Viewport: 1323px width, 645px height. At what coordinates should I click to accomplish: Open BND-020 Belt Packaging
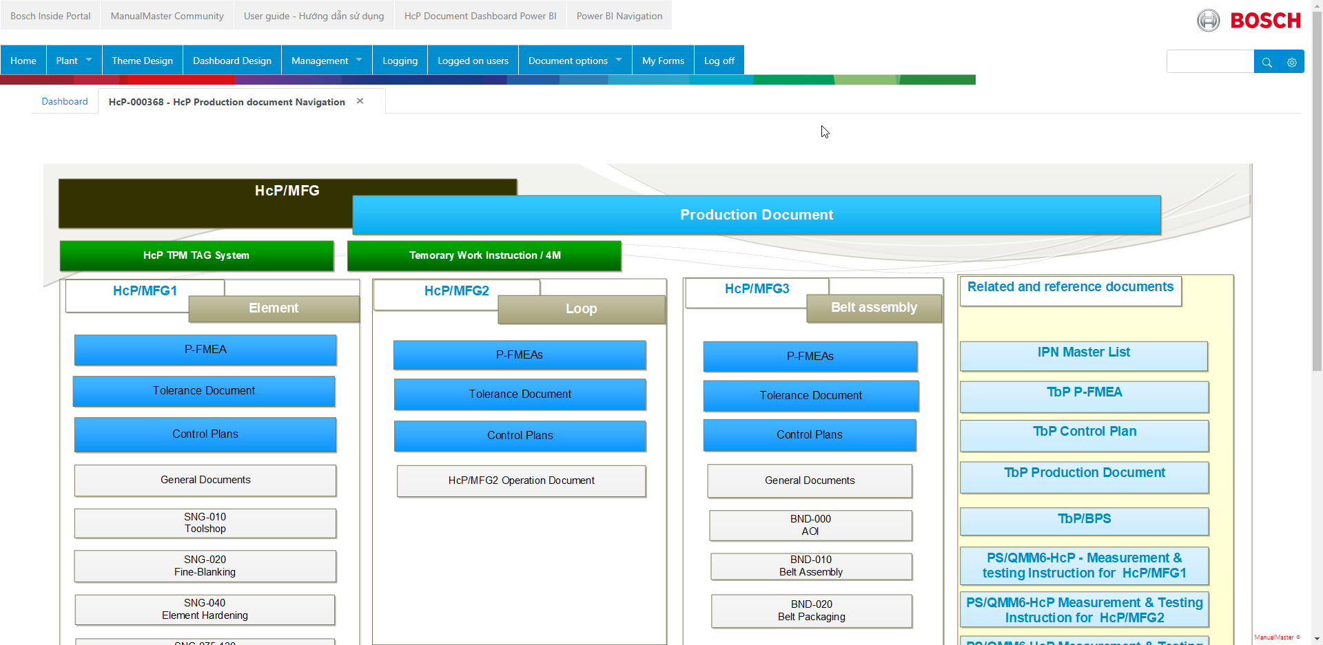click(812, 611)
